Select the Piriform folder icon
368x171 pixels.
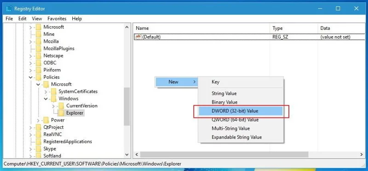coord(38,70)
